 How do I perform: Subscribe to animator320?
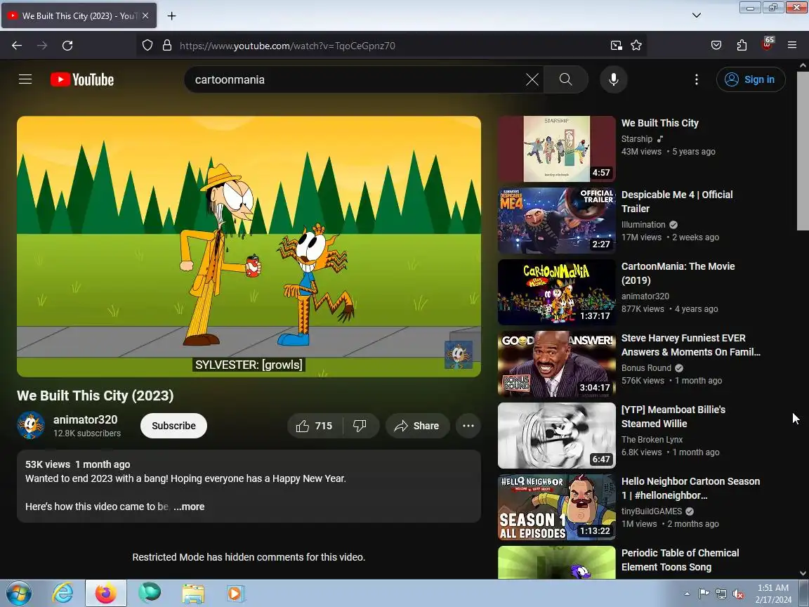tap(173, 426)
